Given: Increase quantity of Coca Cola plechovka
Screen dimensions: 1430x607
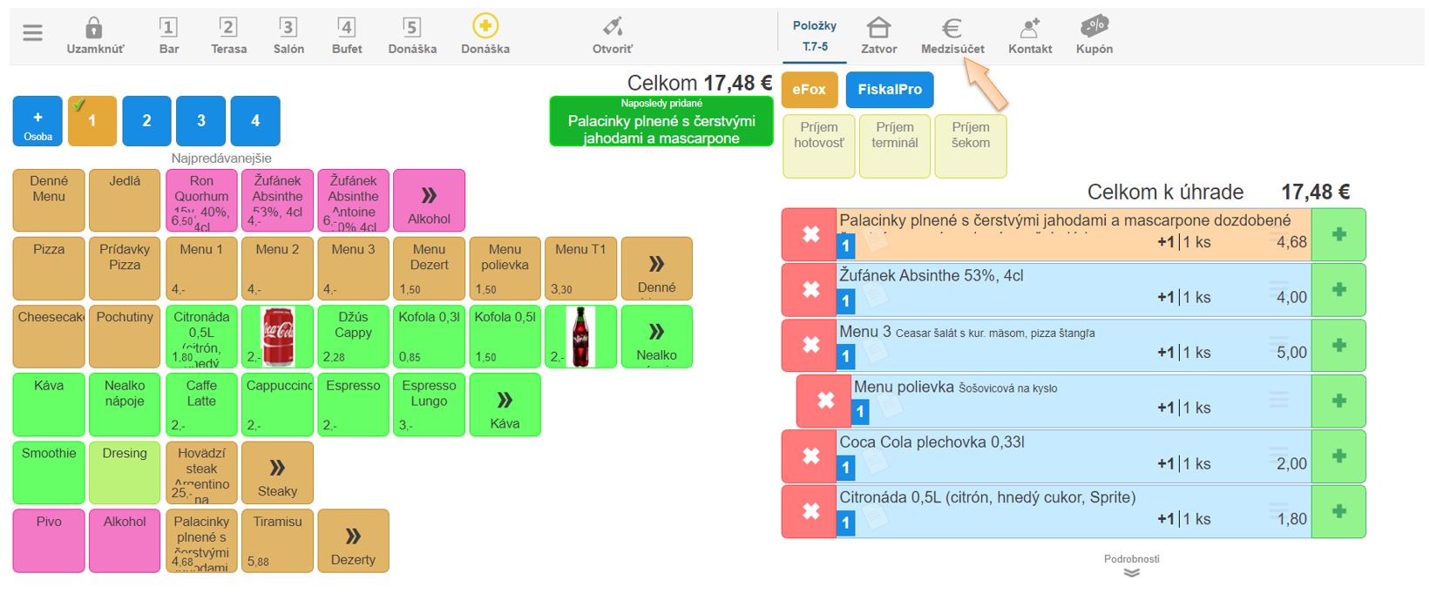Looking at the screenshot, I should (1339, 456).
